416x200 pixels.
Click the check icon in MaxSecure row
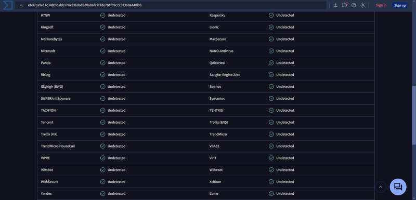(x=271, y=39)
